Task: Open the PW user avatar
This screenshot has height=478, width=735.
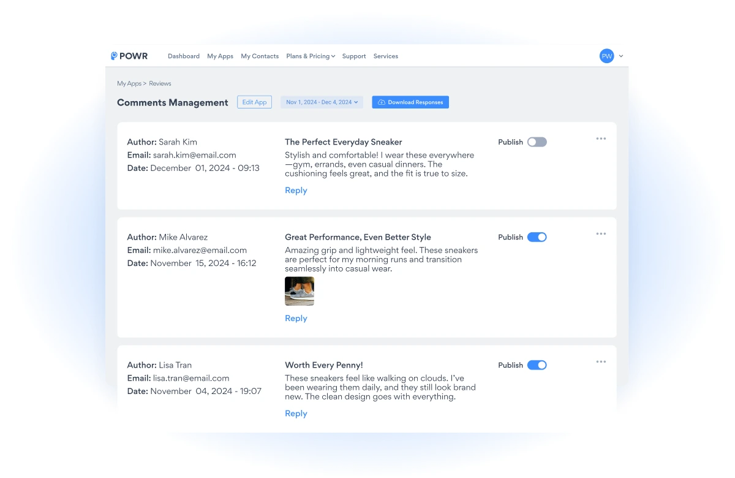Action: click(x=606, y=56)
